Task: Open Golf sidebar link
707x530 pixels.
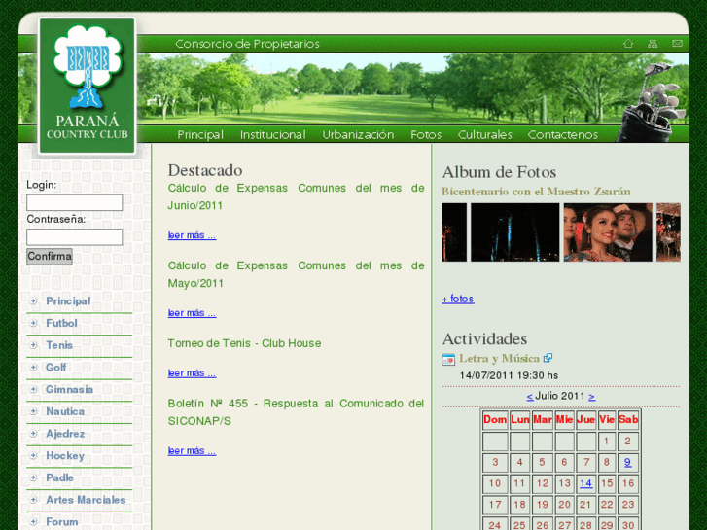Action: coord(55,368)
